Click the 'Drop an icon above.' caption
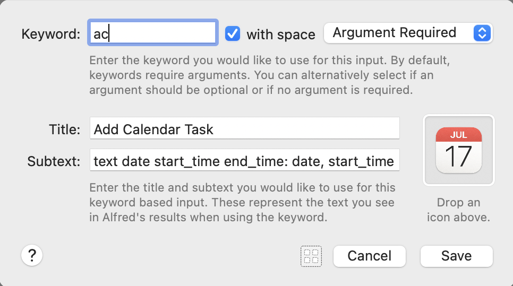The width and height of the screenshot is (513, 286). 458,210
